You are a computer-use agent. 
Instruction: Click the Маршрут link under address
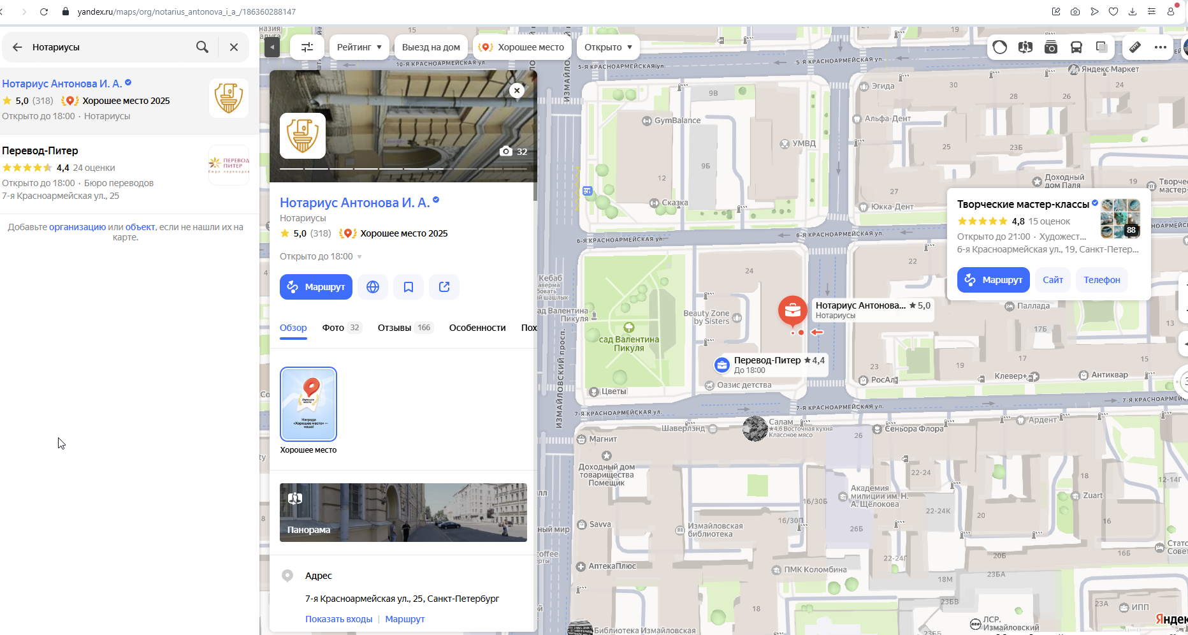click(405, 619)
